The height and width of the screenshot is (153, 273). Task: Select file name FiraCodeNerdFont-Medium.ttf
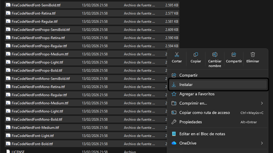click(x=35, y=128)
